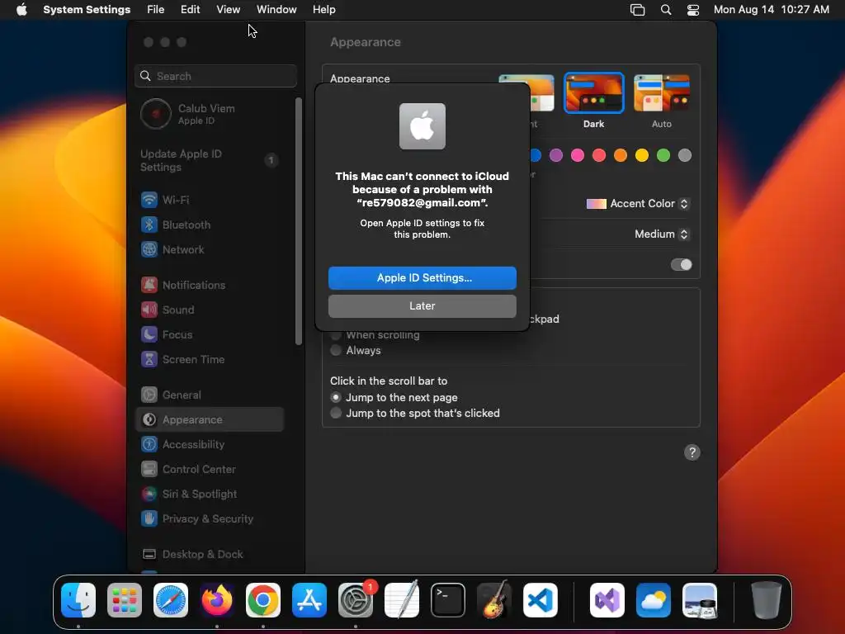Open Trash in the Dock
845x634 pixels.
click(766, 600)
